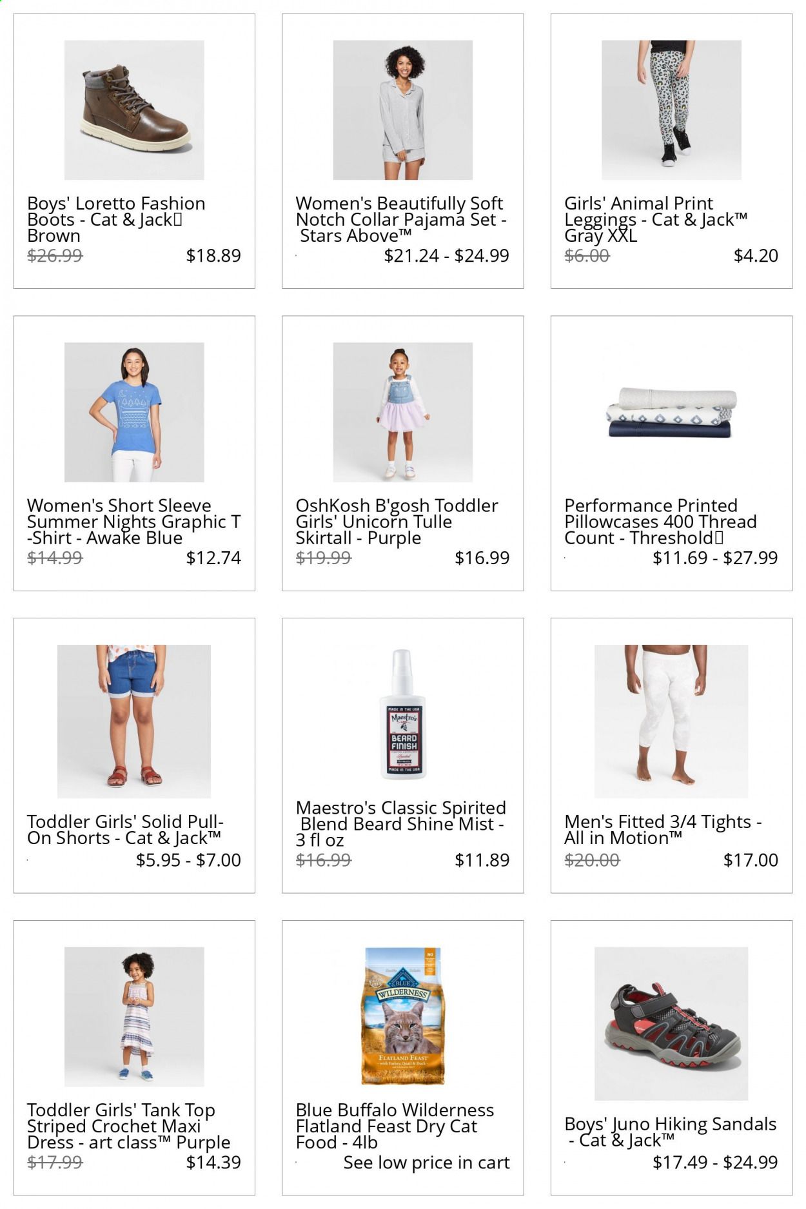This screenshot has width=806, height=1209.
Task: Open the brown Loretto Fashion Boots image
Action: [x=134, y=110]
